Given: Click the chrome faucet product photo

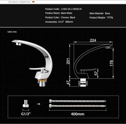Looking at the screenshot, I should click(32, 63).
